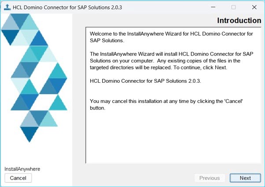Click the 'Welcome to the InstallAnywhere Wizard' paragraph
The height and width of the screenshot is (187, 265).
pos(172,37)
